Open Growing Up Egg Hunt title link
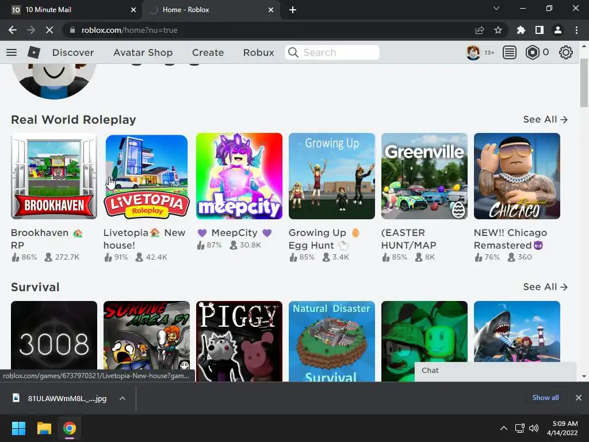 coord(324,239)
